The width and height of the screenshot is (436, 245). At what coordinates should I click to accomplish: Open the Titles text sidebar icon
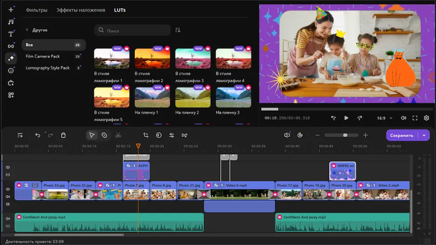[x=11, y=34]
